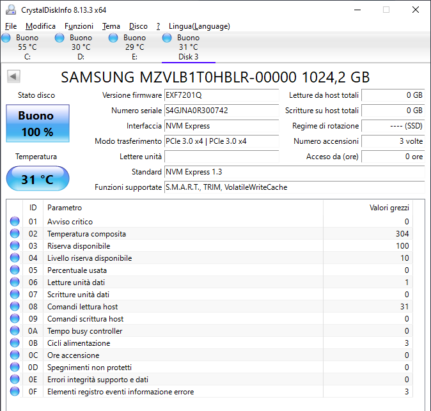431x411 pixels.
Task: Click the Numero accensioni value 3 volte
Action: (x=393, y=141)
